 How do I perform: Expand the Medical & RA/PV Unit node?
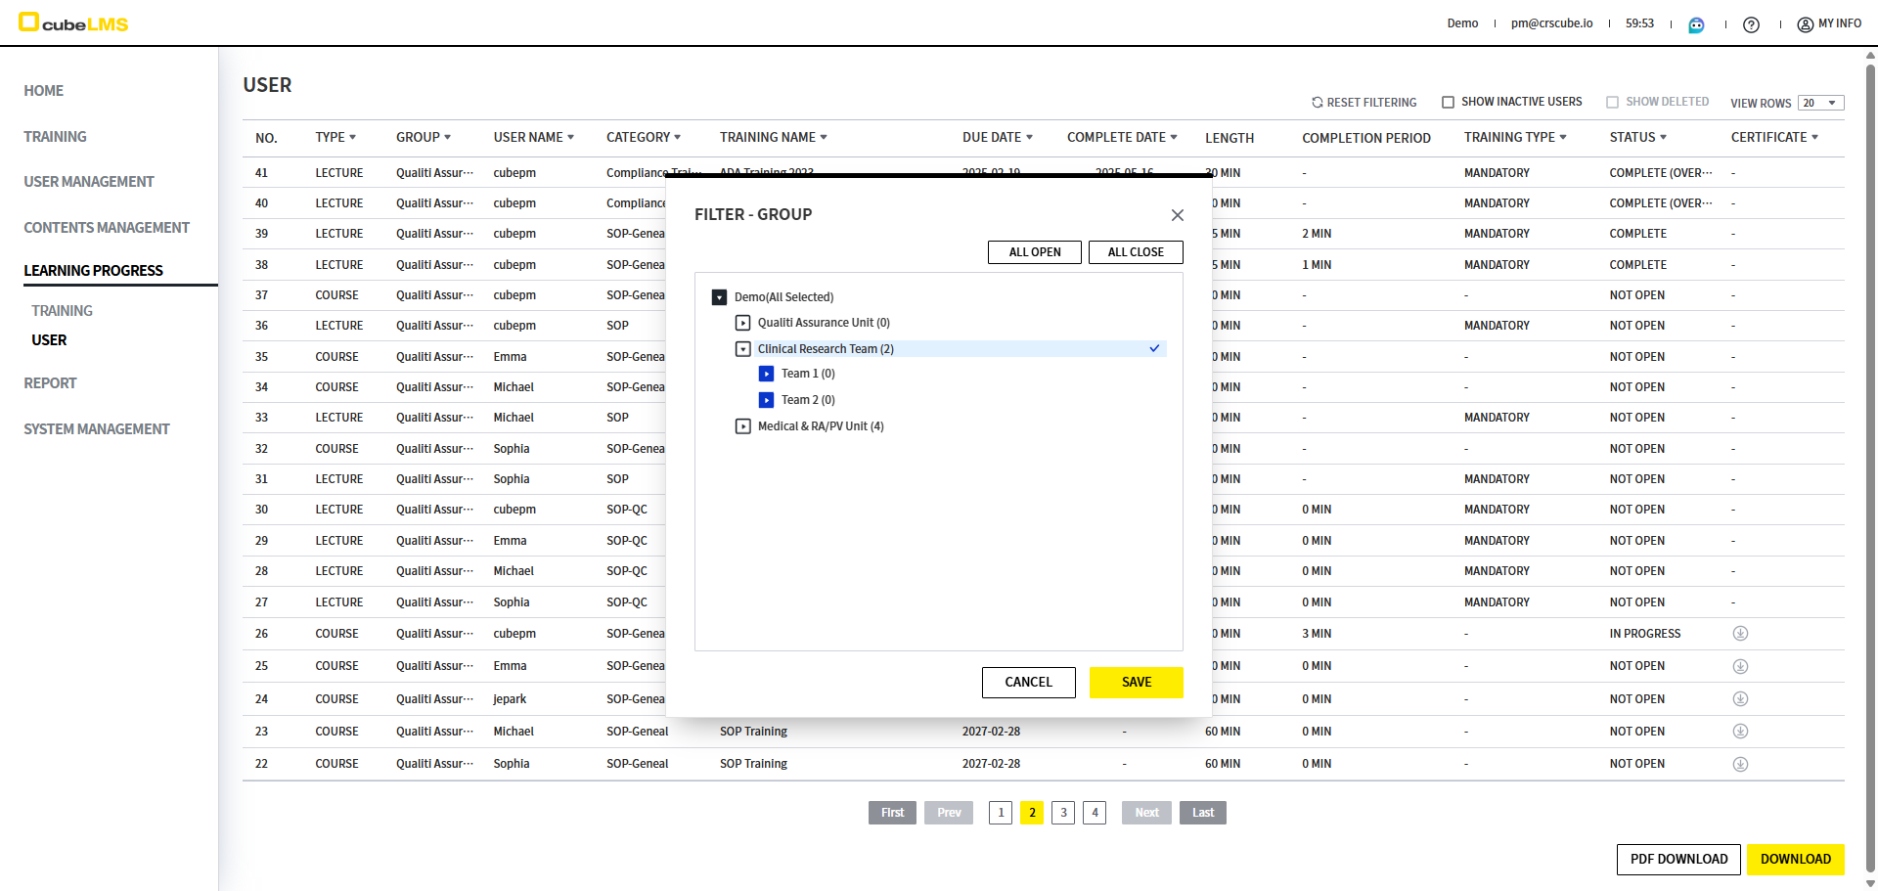pos(743,426)
